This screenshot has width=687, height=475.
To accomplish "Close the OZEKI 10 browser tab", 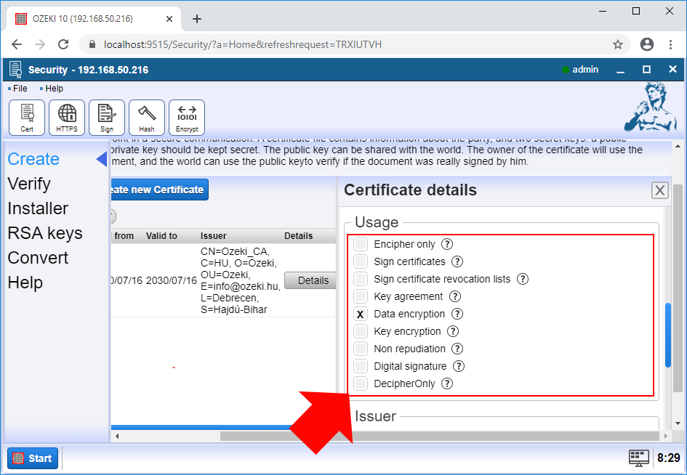I will click(x=169, y=19).
